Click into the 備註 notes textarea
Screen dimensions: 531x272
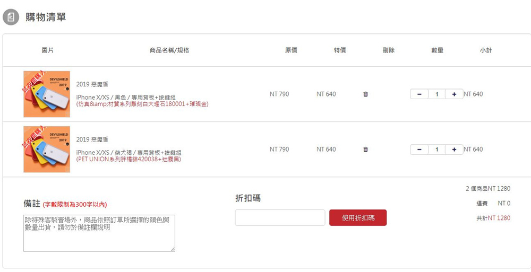coord(99,233)
